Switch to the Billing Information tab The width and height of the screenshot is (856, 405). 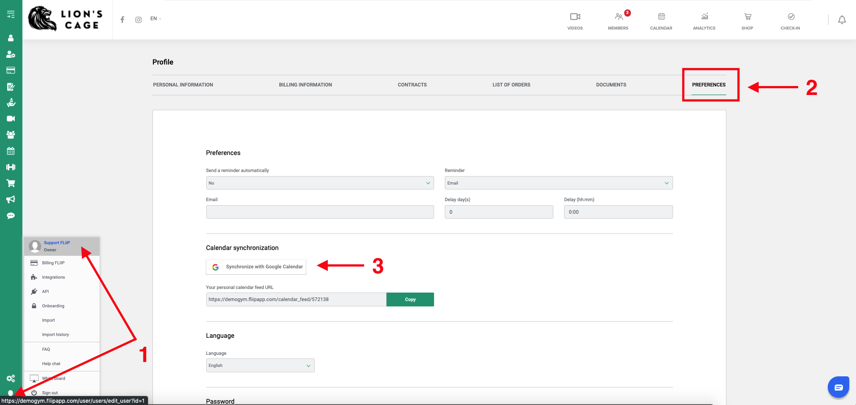[305, 85]
